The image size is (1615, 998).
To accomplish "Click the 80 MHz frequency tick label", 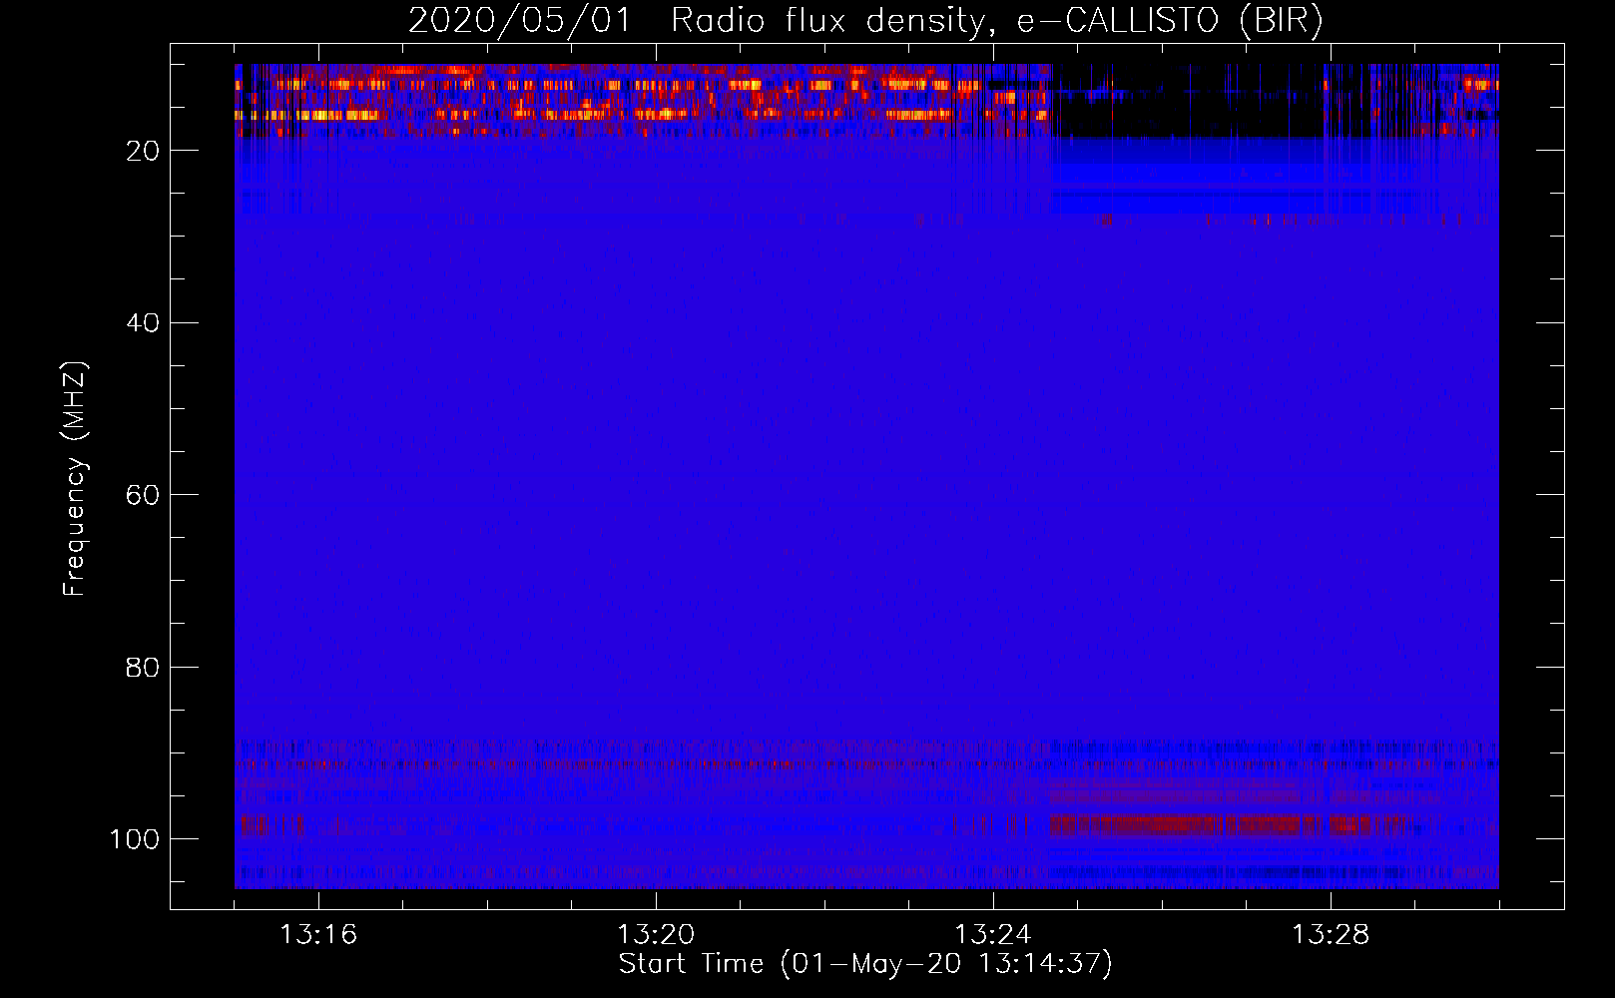I will coord(143,668).
